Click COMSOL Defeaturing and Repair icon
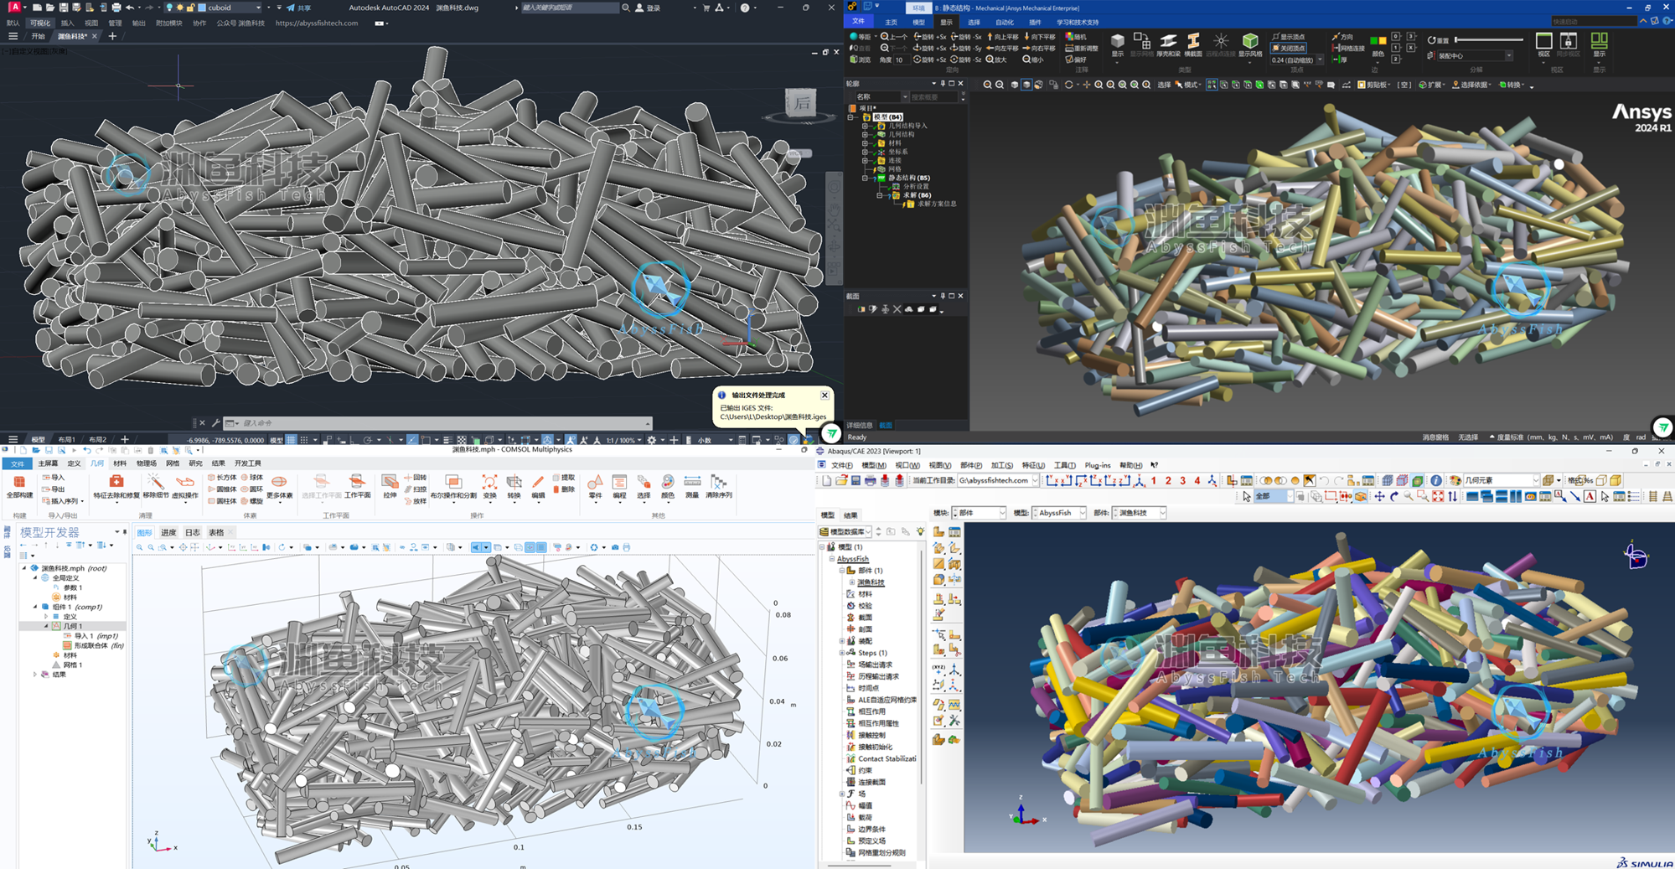1675x869 pixels. 116,482
